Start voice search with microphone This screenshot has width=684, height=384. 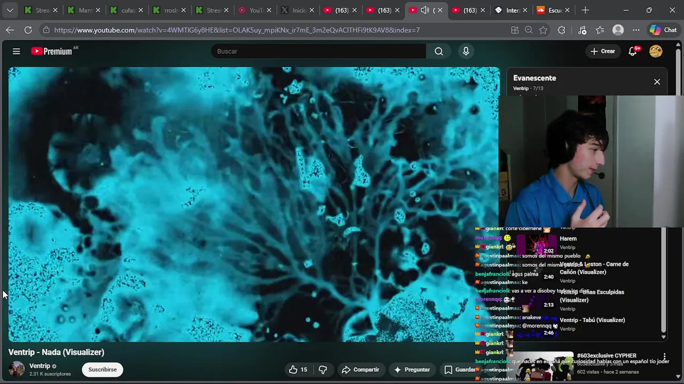click(x=466, y=51)
